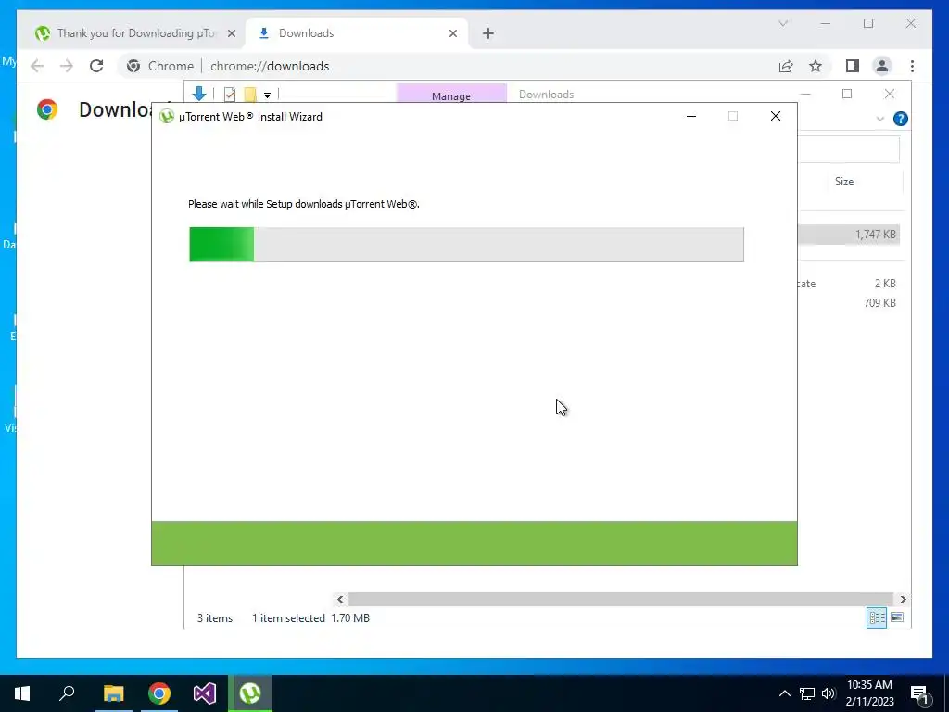Select the 709 KB file row
The image size is (949, 712).
[849, 303]
